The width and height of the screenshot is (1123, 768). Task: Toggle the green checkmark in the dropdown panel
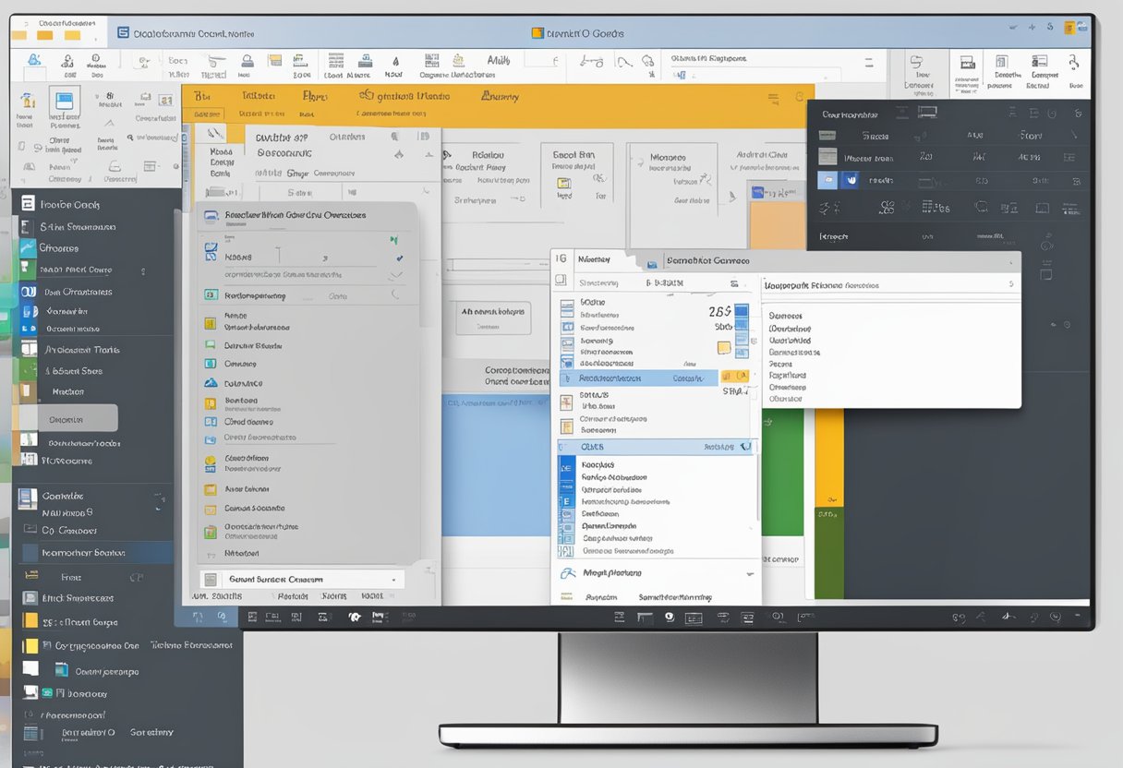pos(392,238)
